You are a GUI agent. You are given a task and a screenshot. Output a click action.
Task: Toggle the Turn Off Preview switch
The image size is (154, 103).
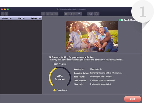click(121, 20)
